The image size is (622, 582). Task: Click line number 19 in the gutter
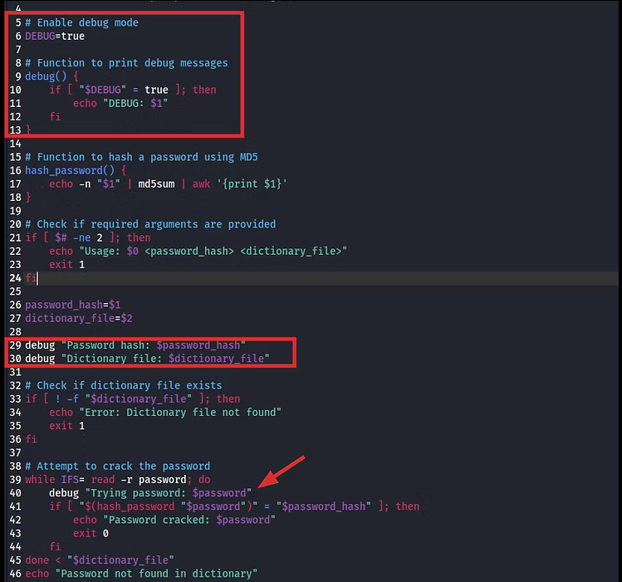tap(16, 211)
